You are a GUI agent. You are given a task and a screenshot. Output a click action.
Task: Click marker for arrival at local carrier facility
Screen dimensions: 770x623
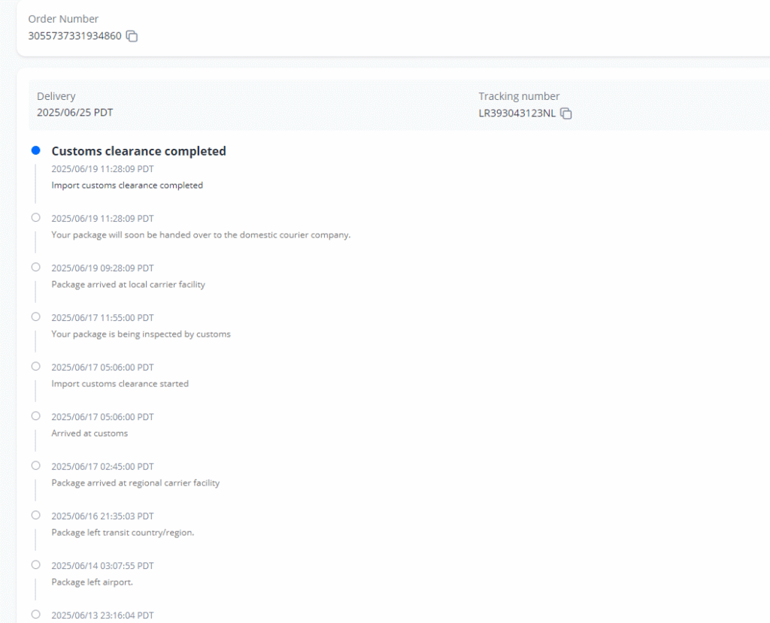35,267
